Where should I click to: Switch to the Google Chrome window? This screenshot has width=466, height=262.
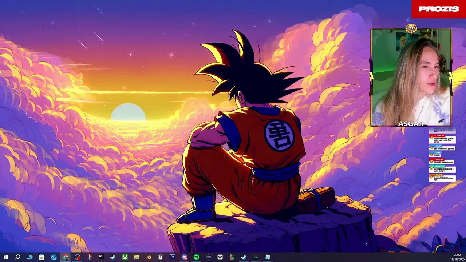(66, 257)
